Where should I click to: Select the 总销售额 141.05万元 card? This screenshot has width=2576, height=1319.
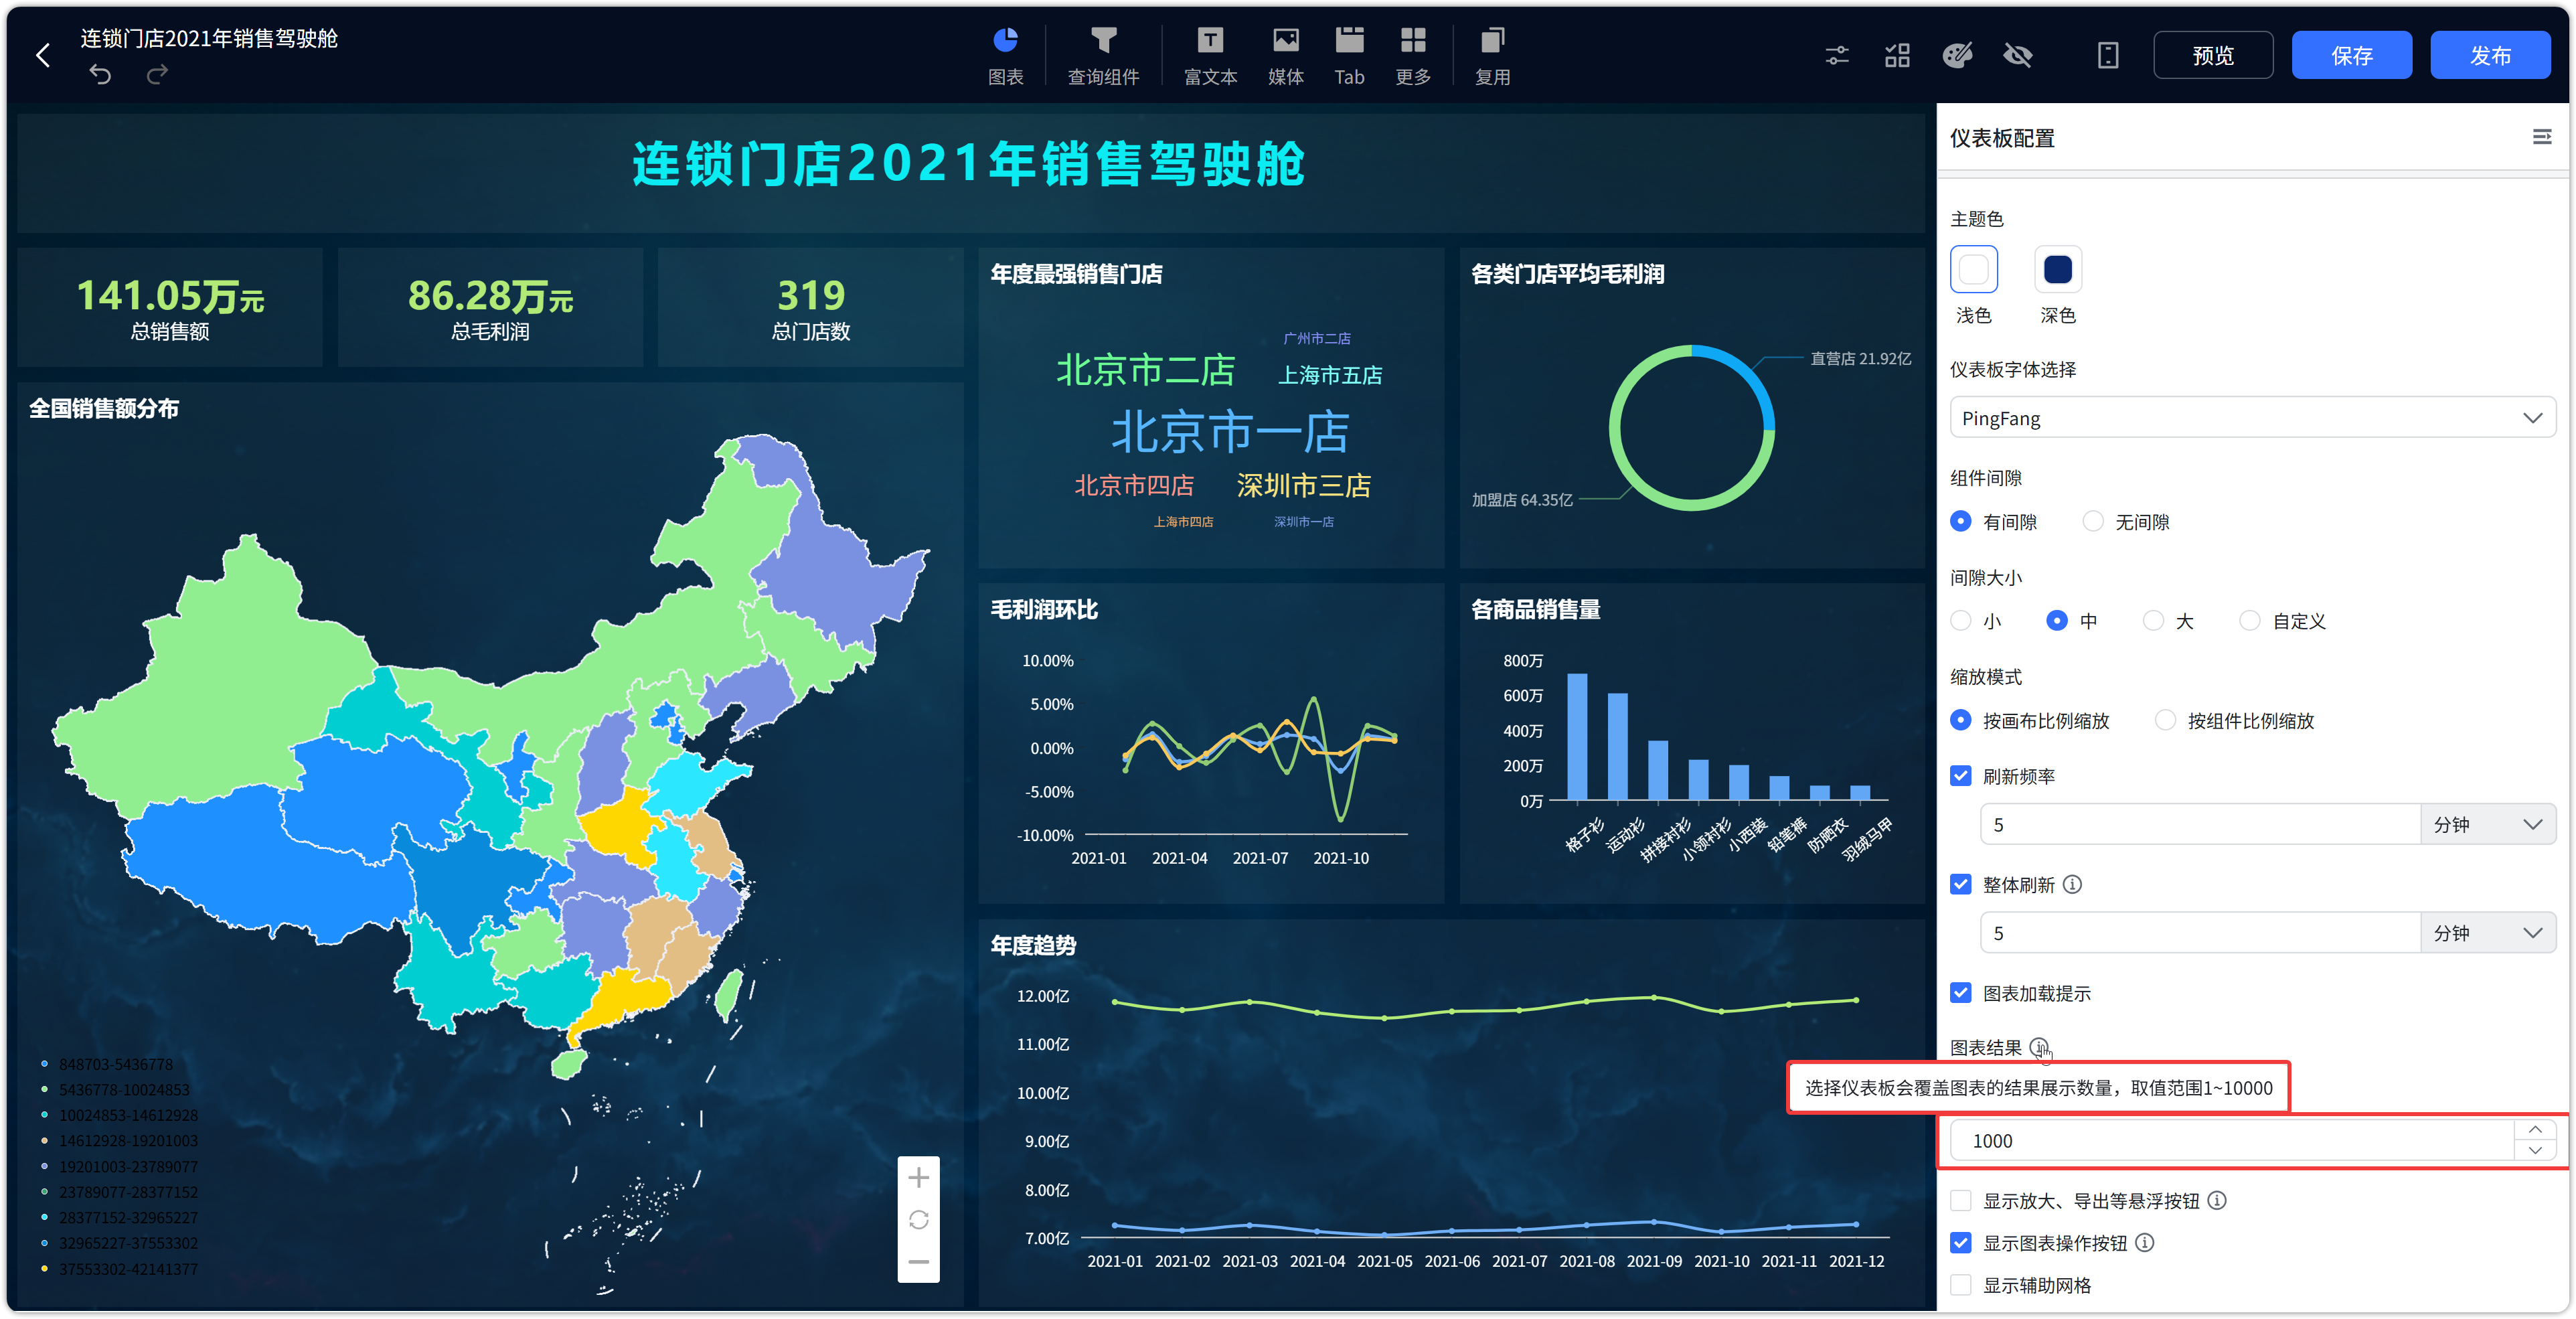(x=170, y=307)
